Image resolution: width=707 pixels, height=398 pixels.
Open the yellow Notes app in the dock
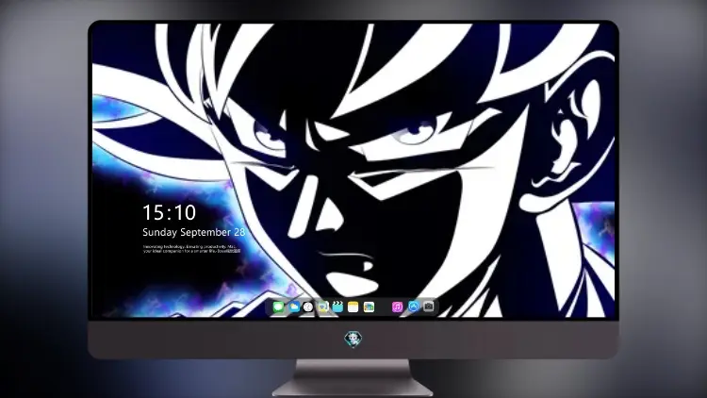click(x=353, y=307)
